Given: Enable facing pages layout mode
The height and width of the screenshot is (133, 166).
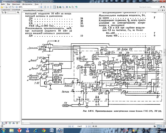Looking at the screenshot, I should [161, 126].
